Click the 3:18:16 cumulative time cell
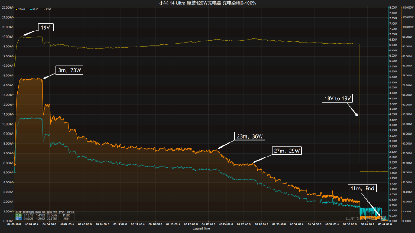 click(29, 215)
